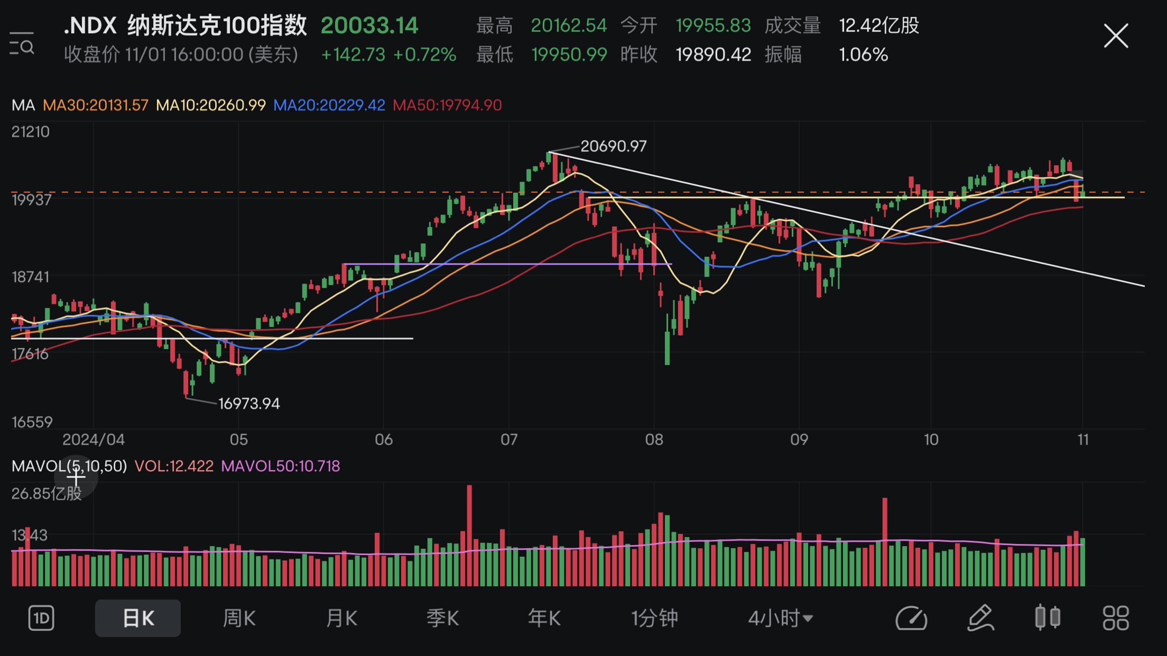1167x656 pixels.
Task: Select the purple horizontal support line
Action: [x=507, y=264]
